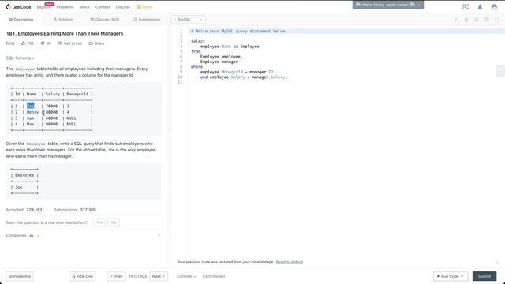Click the Submit button
Viewport: 505px width, 284px height.
(484, 276)
